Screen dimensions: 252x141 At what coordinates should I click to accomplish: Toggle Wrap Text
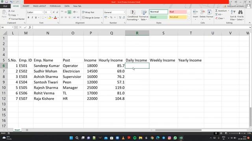88,12
